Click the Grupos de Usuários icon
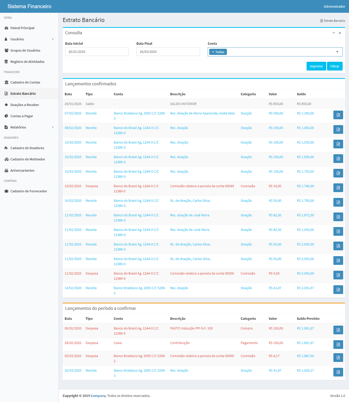Screen dimensions: 349x402 (x=6, y=50)
